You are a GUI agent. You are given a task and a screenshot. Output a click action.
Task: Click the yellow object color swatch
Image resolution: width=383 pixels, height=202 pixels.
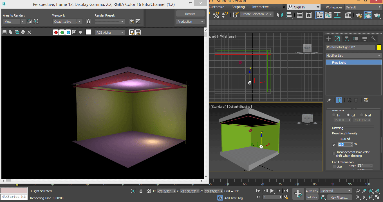(x=379, y=47)
